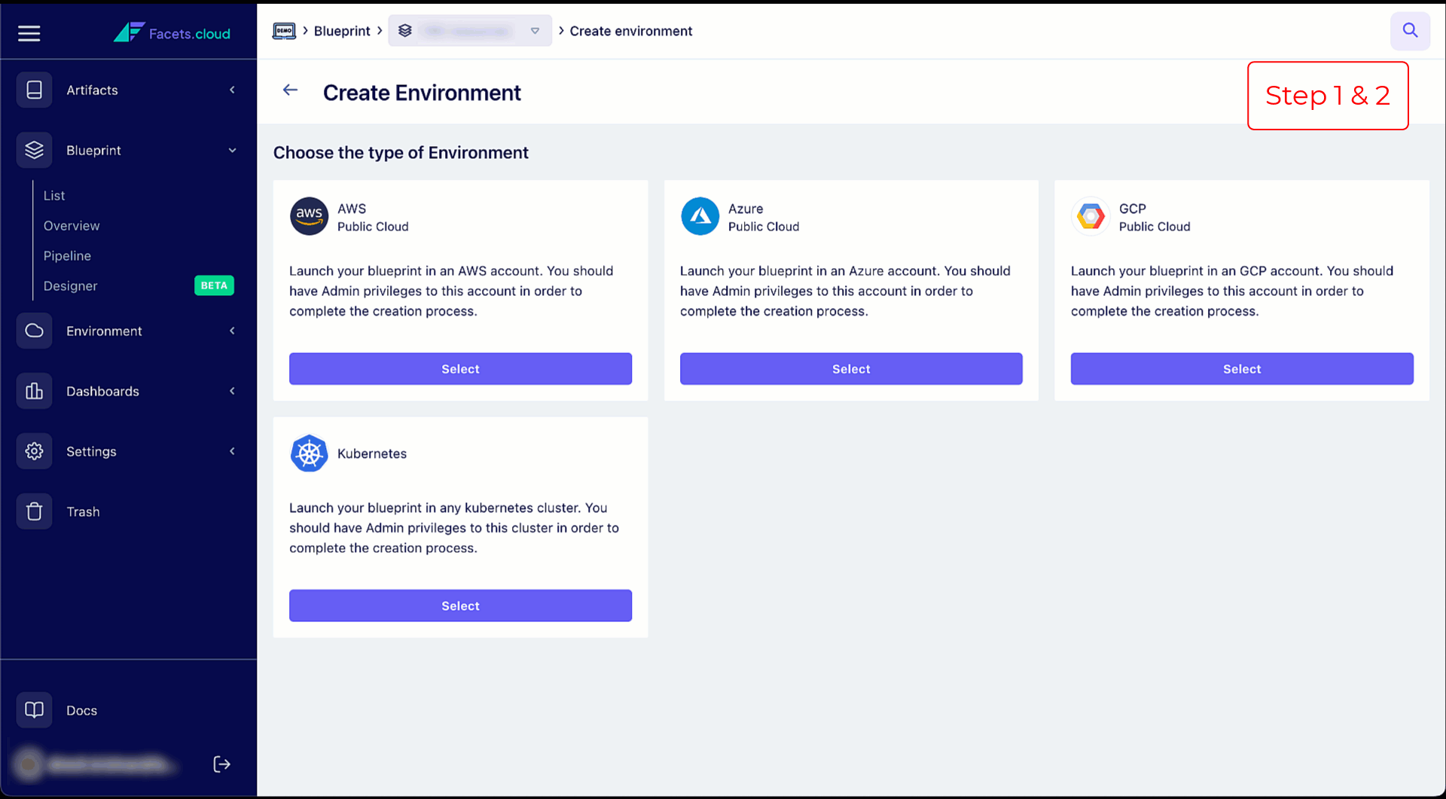Click the AWS logo
Viewport: 1446px width, 799px height.
click(309, 216)
